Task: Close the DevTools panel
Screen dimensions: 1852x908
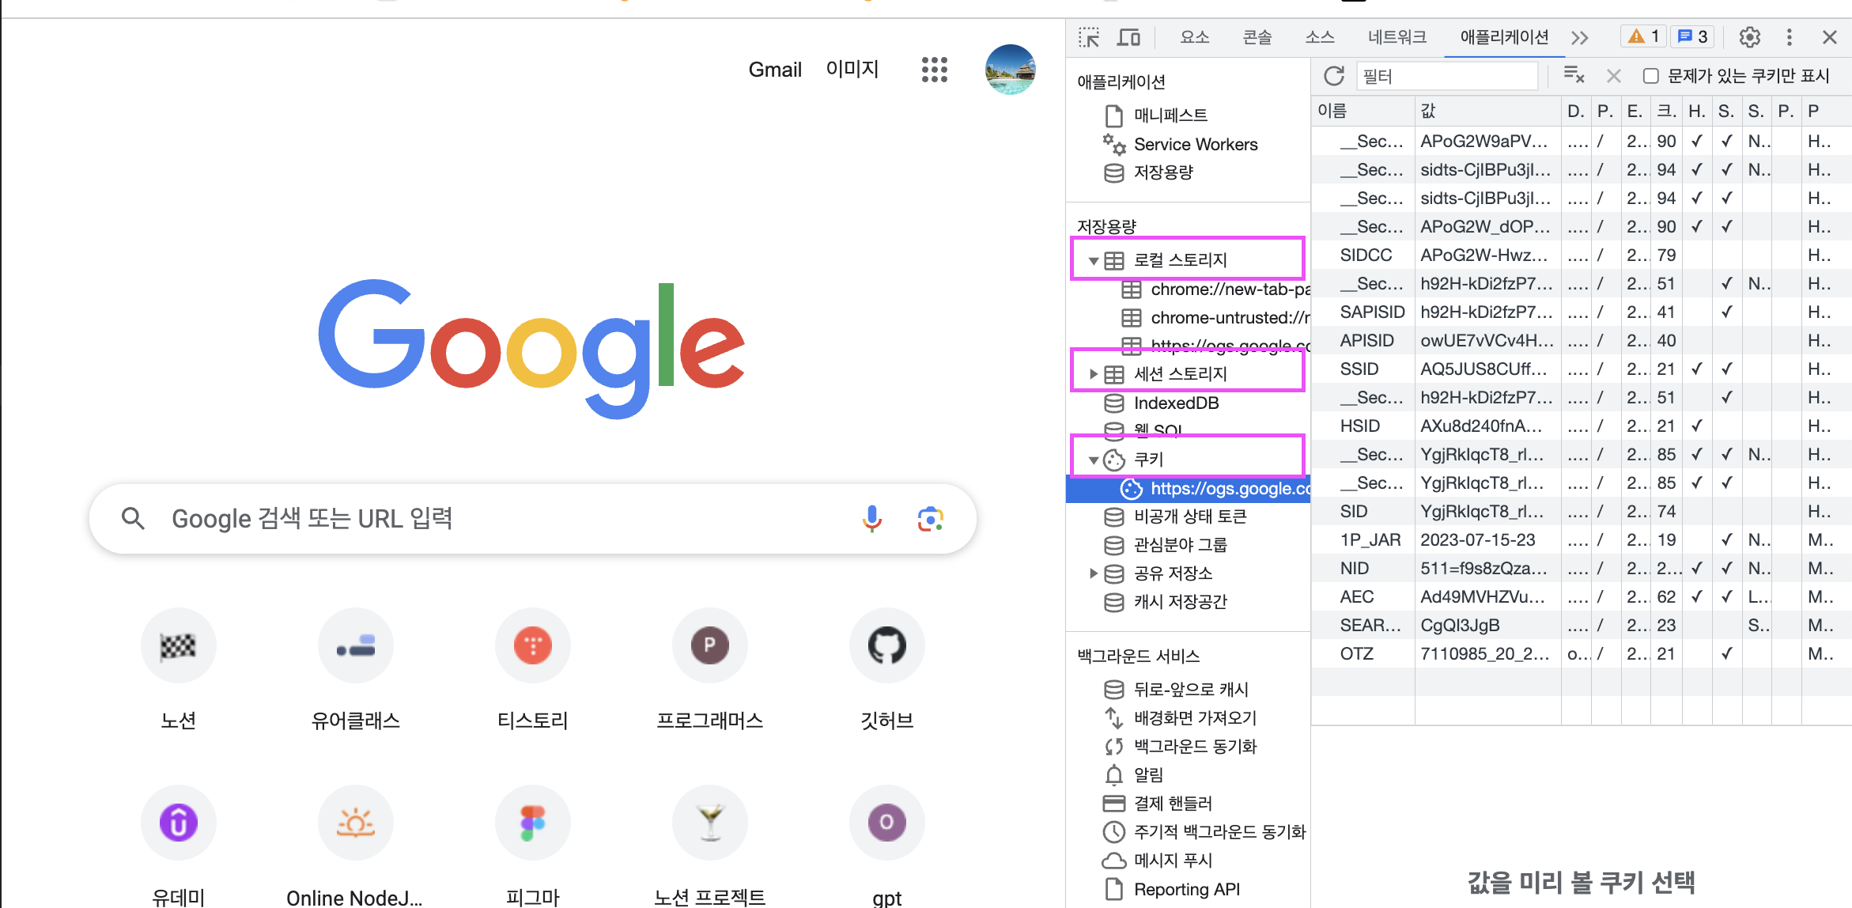Action: pyautogui.click(x=1829, y=37)
